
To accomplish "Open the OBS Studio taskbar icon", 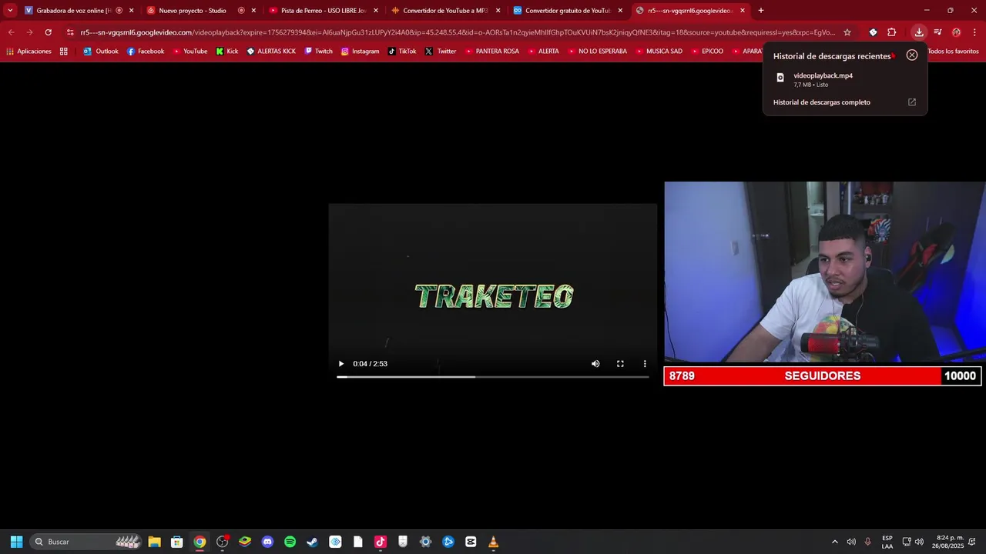I will pyautogui.click(x=222, y=542).
